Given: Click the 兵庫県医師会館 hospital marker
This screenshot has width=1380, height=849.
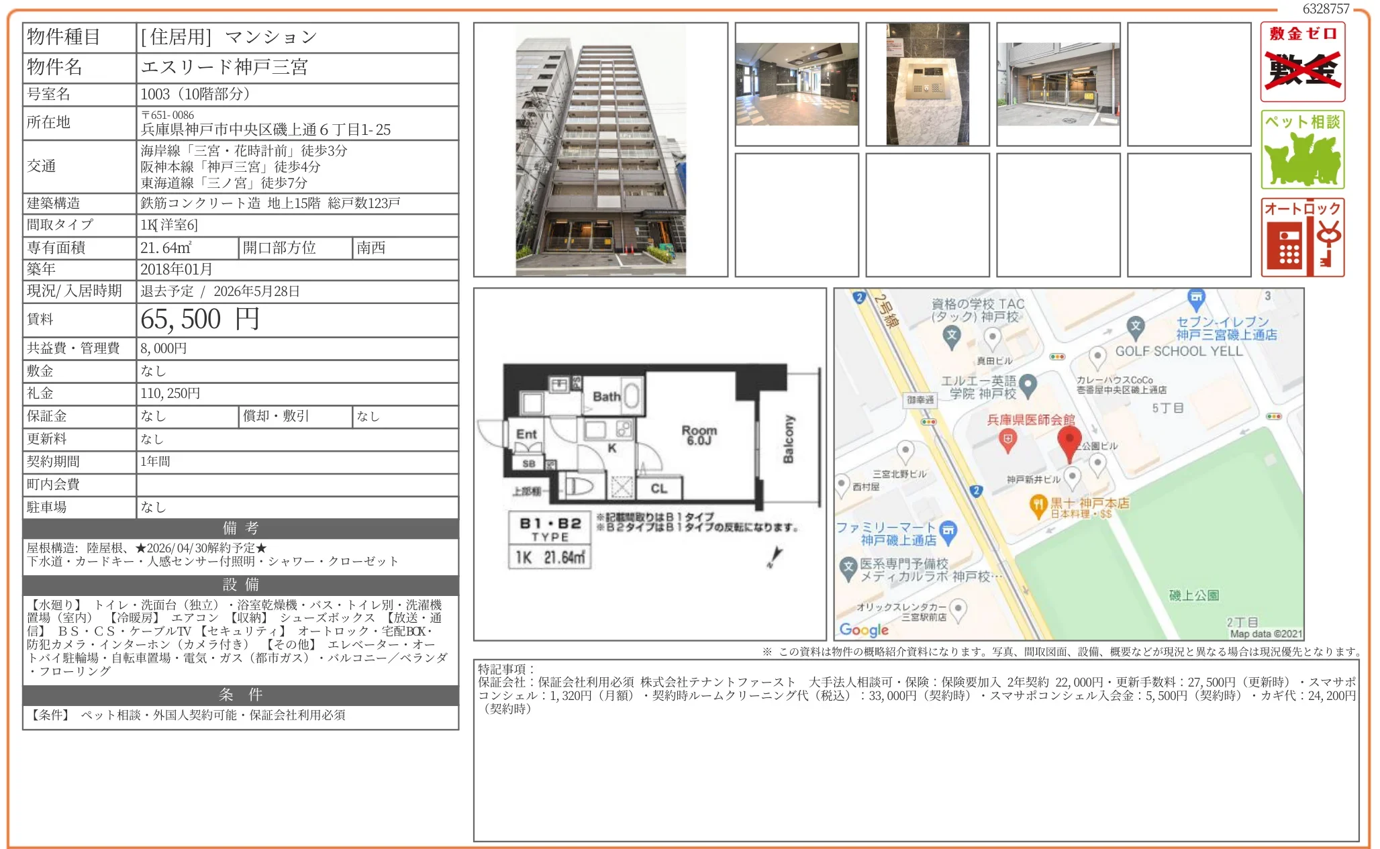Looking at the screenshot, I should tap(1007, 440).
